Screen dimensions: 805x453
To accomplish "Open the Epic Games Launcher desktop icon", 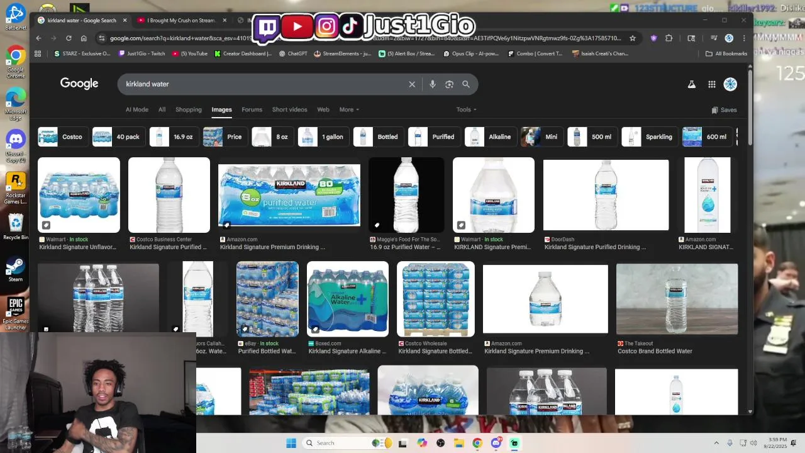I will (x=16, y=313).
